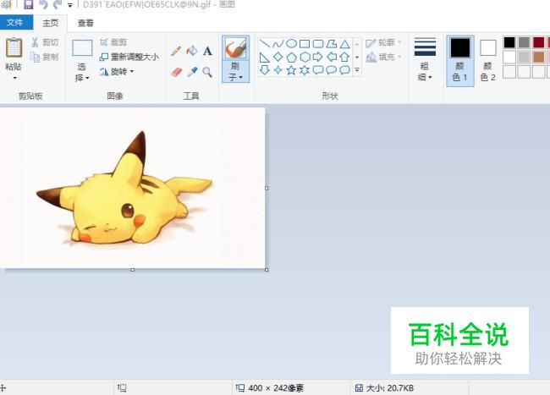Choose the Line shape
This screenshot has width=550, height=395.
tap(265, 44)
